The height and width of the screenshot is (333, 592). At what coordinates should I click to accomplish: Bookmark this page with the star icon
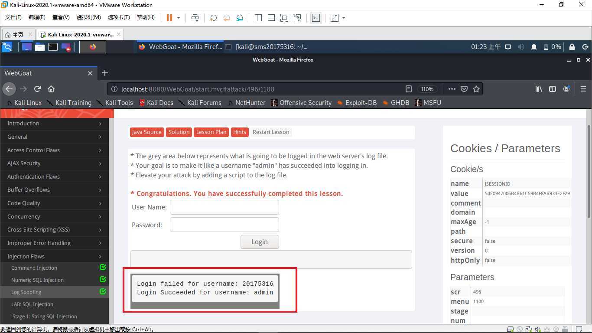(x=476, y=89)
